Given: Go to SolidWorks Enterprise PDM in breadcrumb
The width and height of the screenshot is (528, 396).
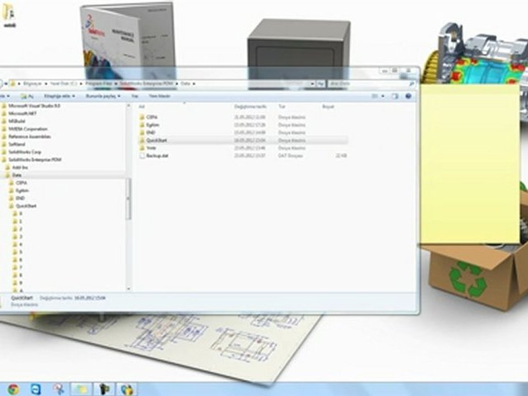Looking at the screenshot, I should [147, 84].
